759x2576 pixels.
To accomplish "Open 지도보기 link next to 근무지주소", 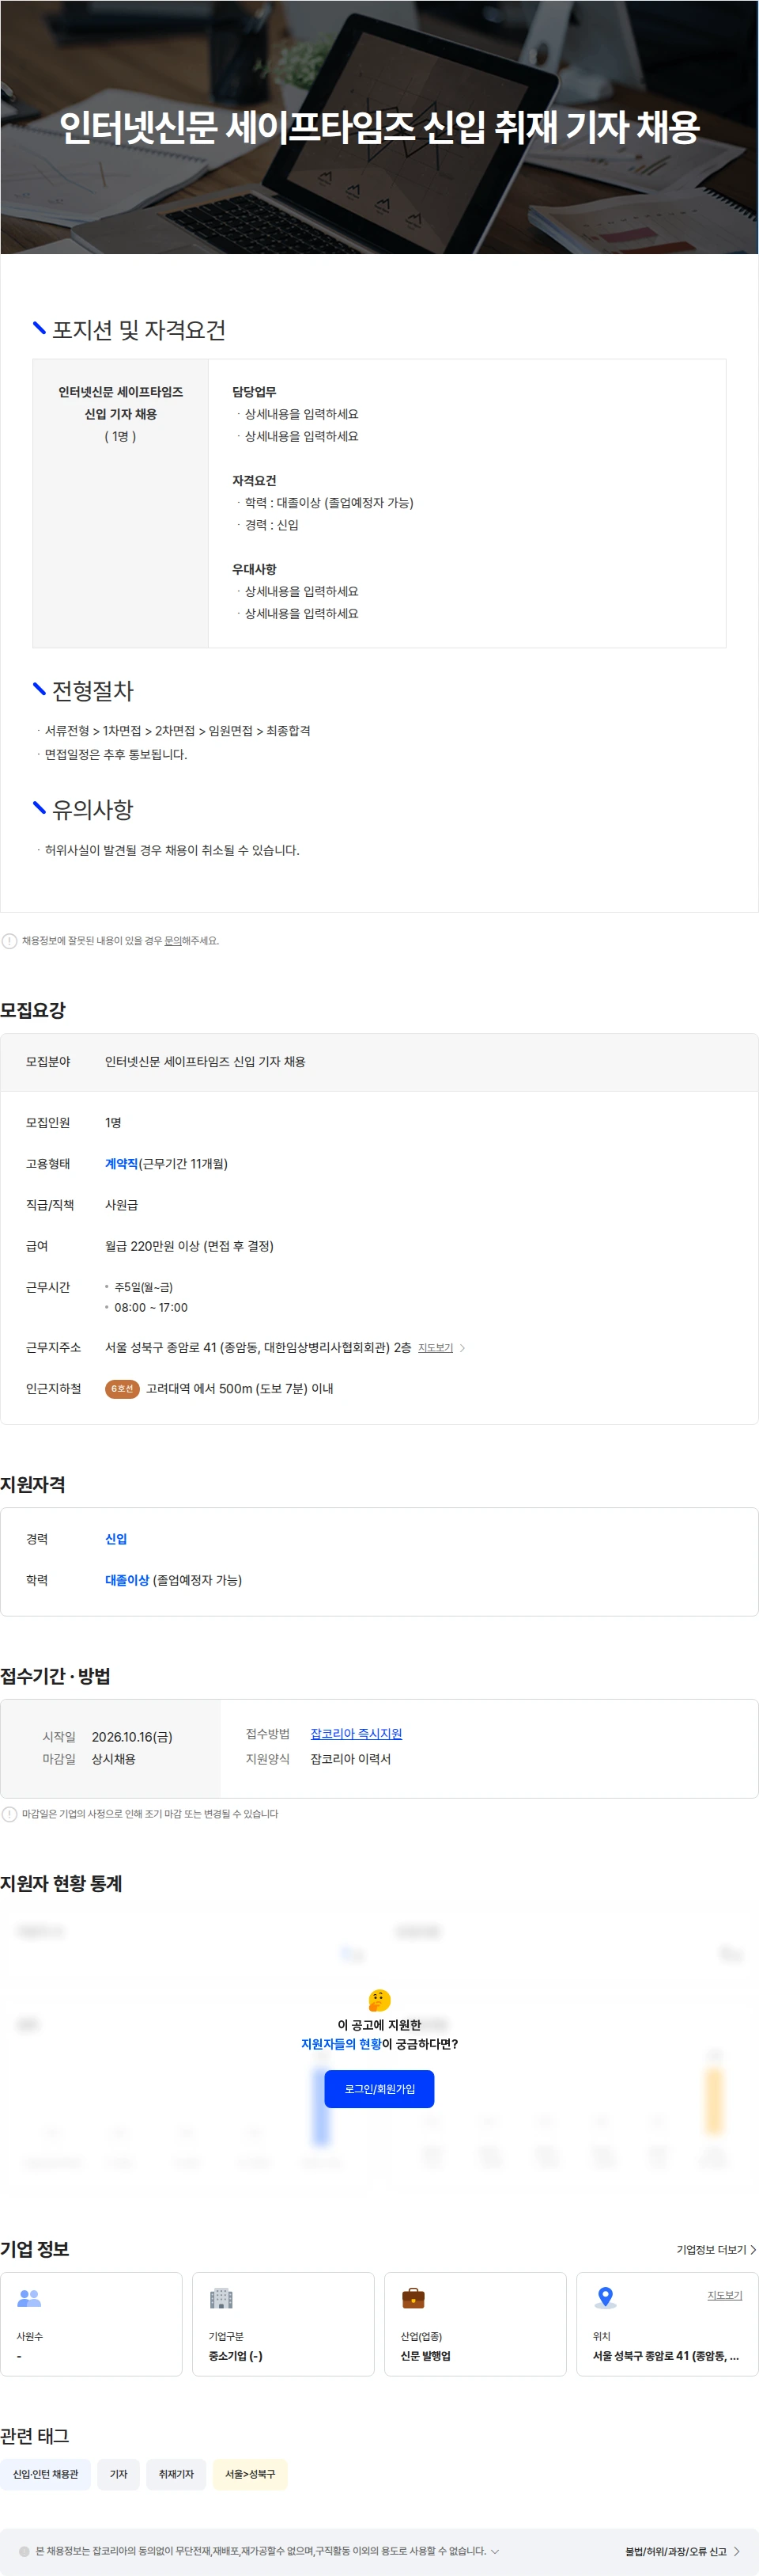I will click(x=436, y=1348).
